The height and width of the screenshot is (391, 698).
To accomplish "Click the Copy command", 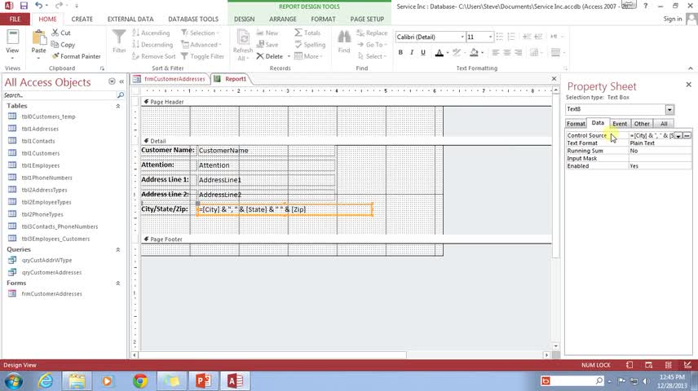I will click(63, 45).
